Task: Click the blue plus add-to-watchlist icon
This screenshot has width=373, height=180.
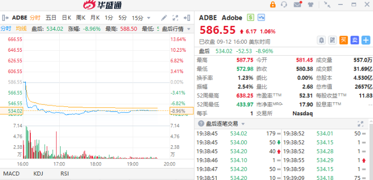Action: pos(366,40)
